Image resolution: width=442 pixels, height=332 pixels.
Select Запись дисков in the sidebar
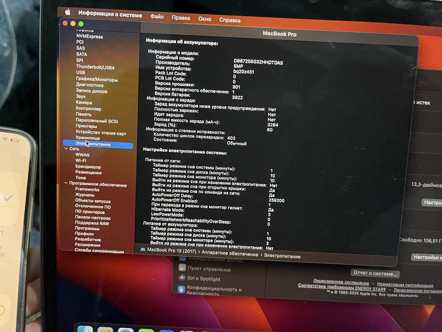(91, 91)
